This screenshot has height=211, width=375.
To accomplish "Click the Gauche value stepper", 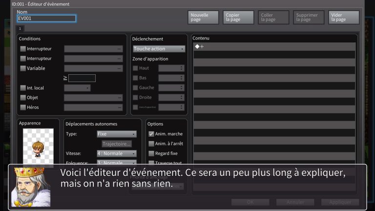I will pos(171,88).
